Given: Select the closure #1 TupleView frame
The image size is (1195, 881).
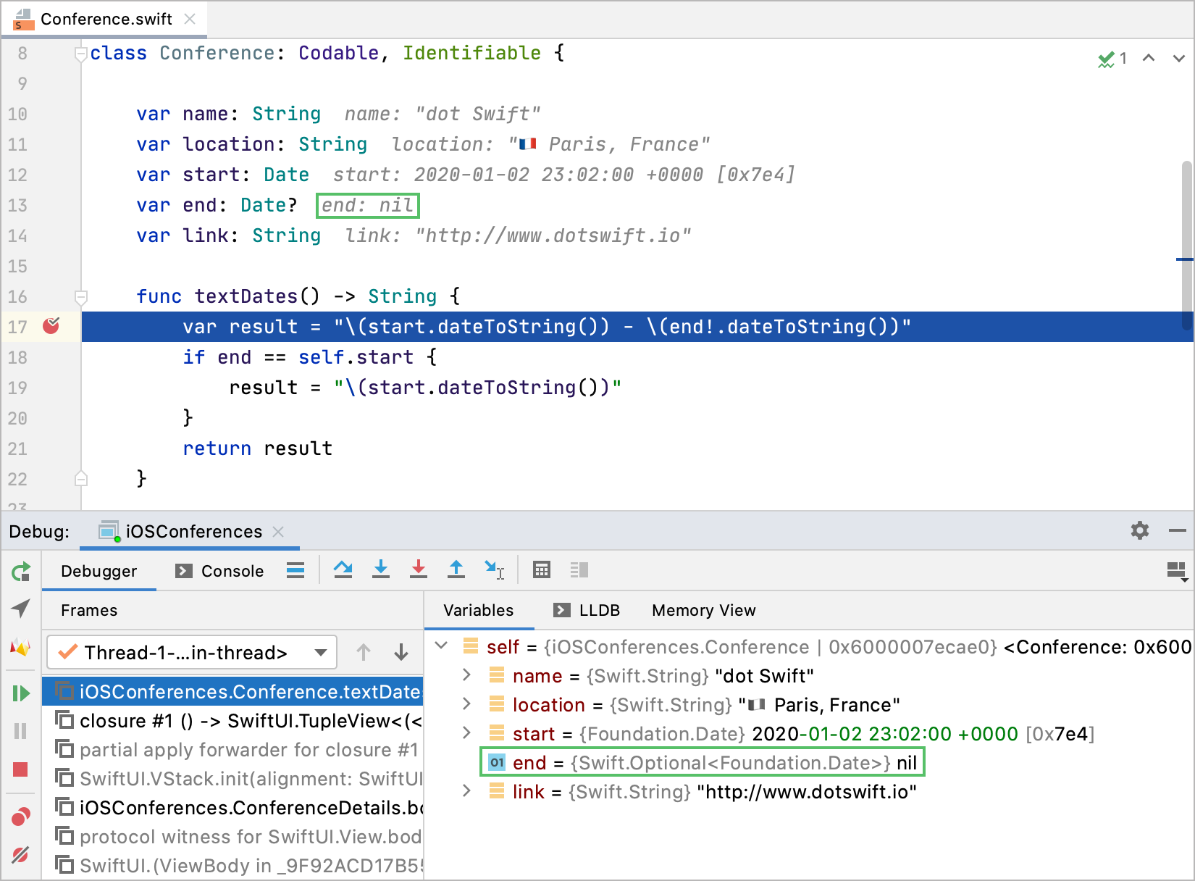Looking at the screenshot, I should coord(233,721).
